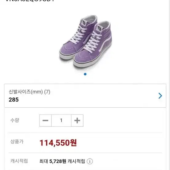Open cash reward info circle icon
170x170 pixels.
90,161
